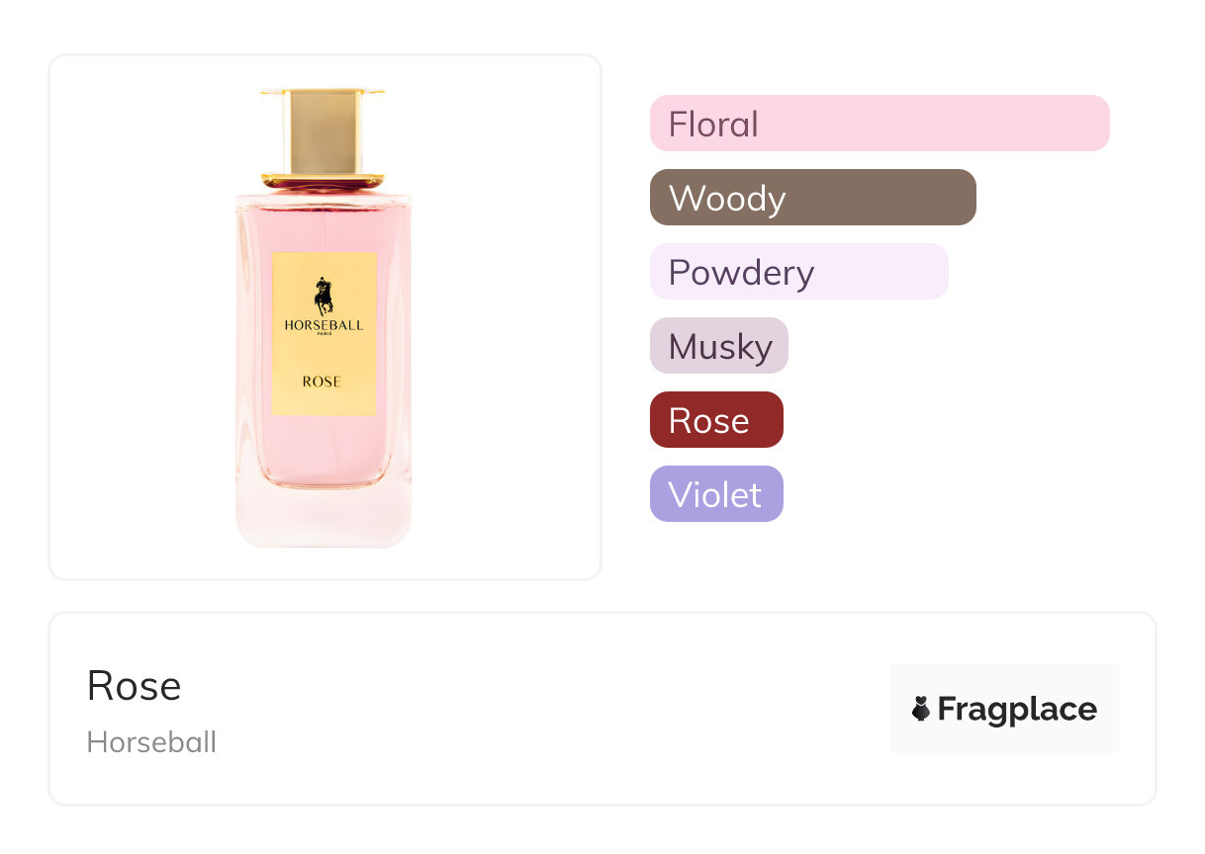Click the gold collar ring beneath the cap

[323, 181]
